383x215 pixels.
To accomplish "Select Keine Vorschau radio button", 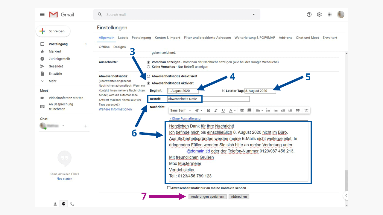I will (148, 67).
